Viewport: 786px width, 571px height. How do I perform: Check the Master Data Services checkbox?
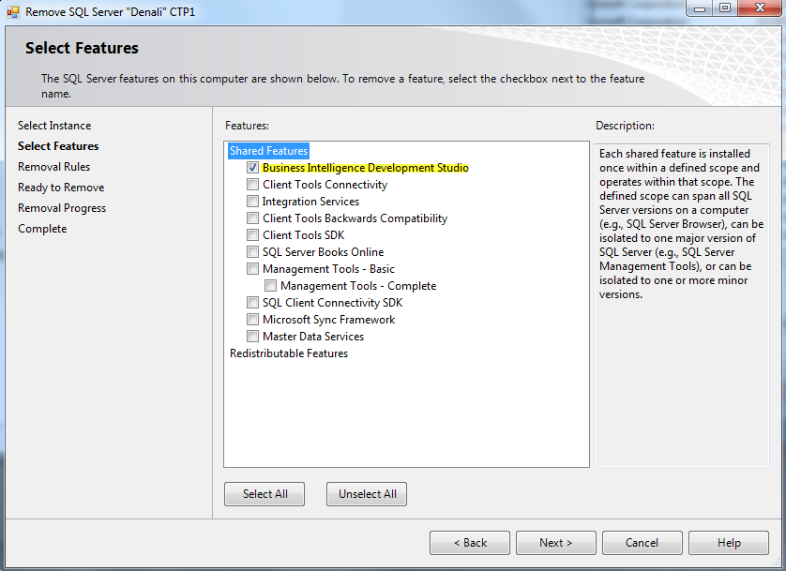pos(252,336)
